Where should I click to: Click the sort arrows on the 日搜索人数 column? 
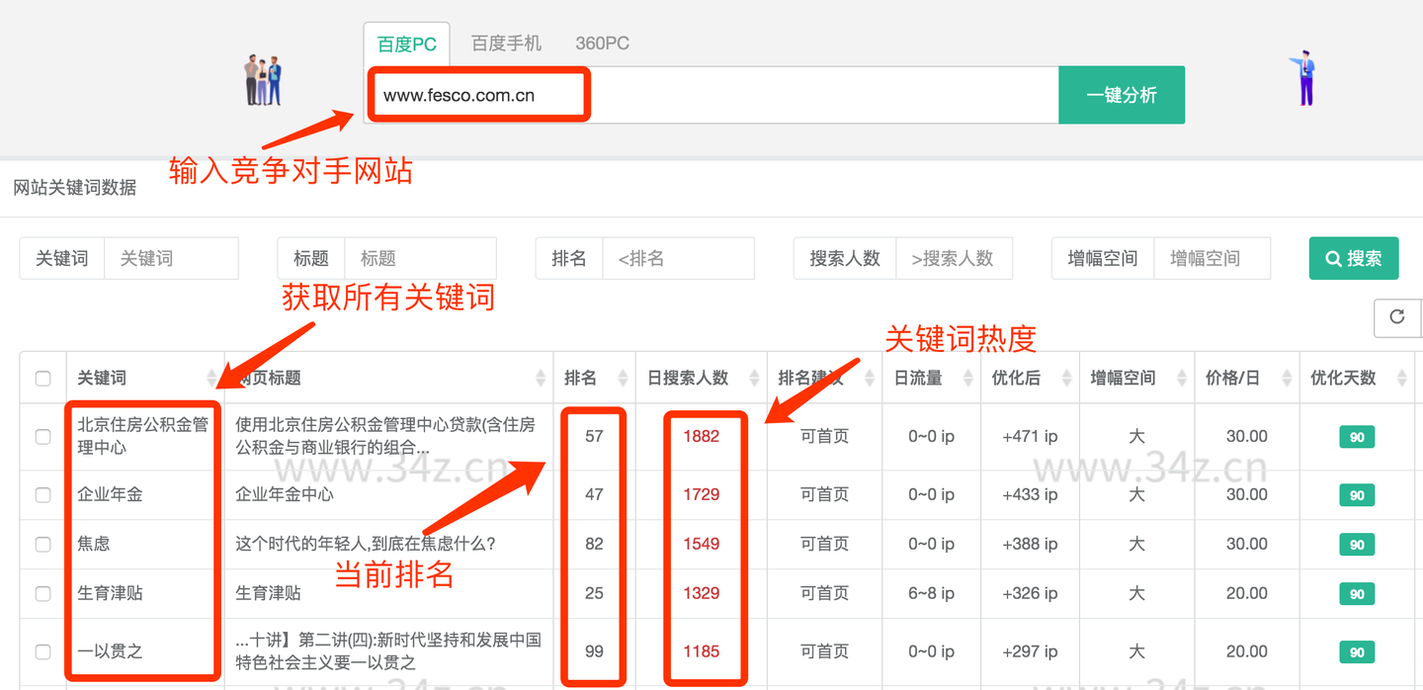tap(754, 378)
